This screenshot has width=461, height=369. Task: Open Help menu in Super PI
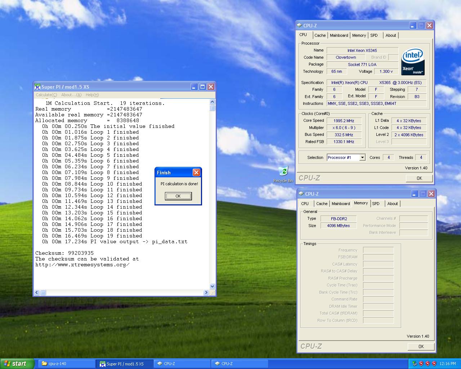pos(92,95)
